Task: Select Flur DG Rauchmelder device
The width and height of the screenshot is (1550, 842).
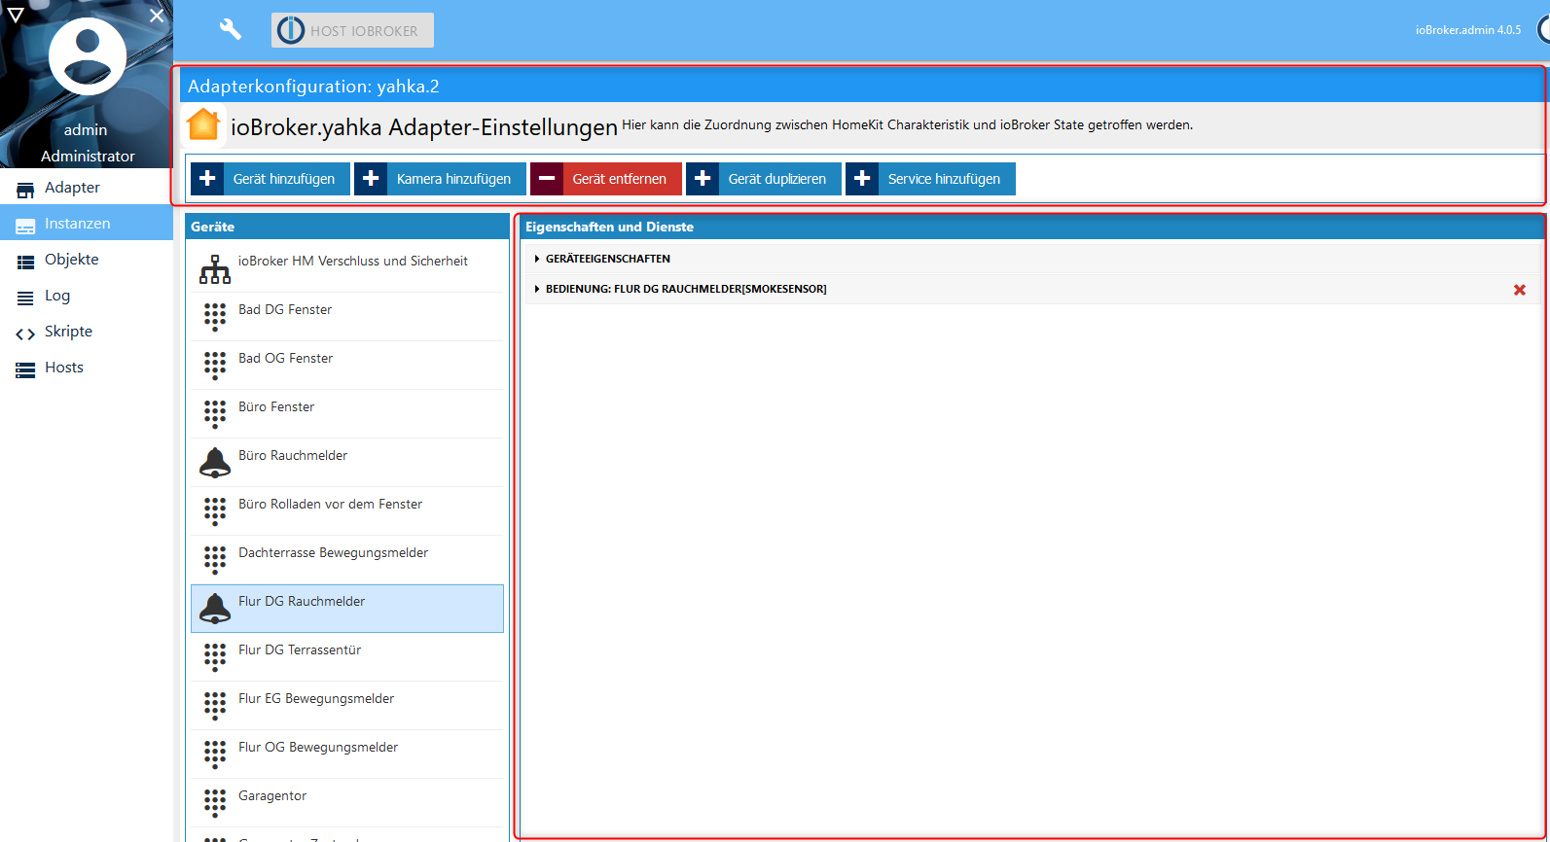Action: pos(347,608)
